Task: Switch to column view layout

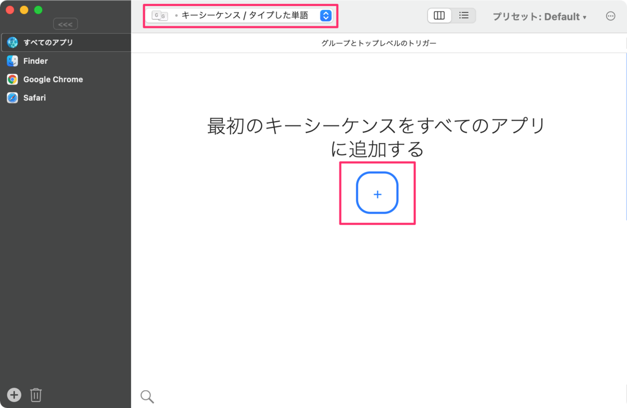Action: pos(439,16)
